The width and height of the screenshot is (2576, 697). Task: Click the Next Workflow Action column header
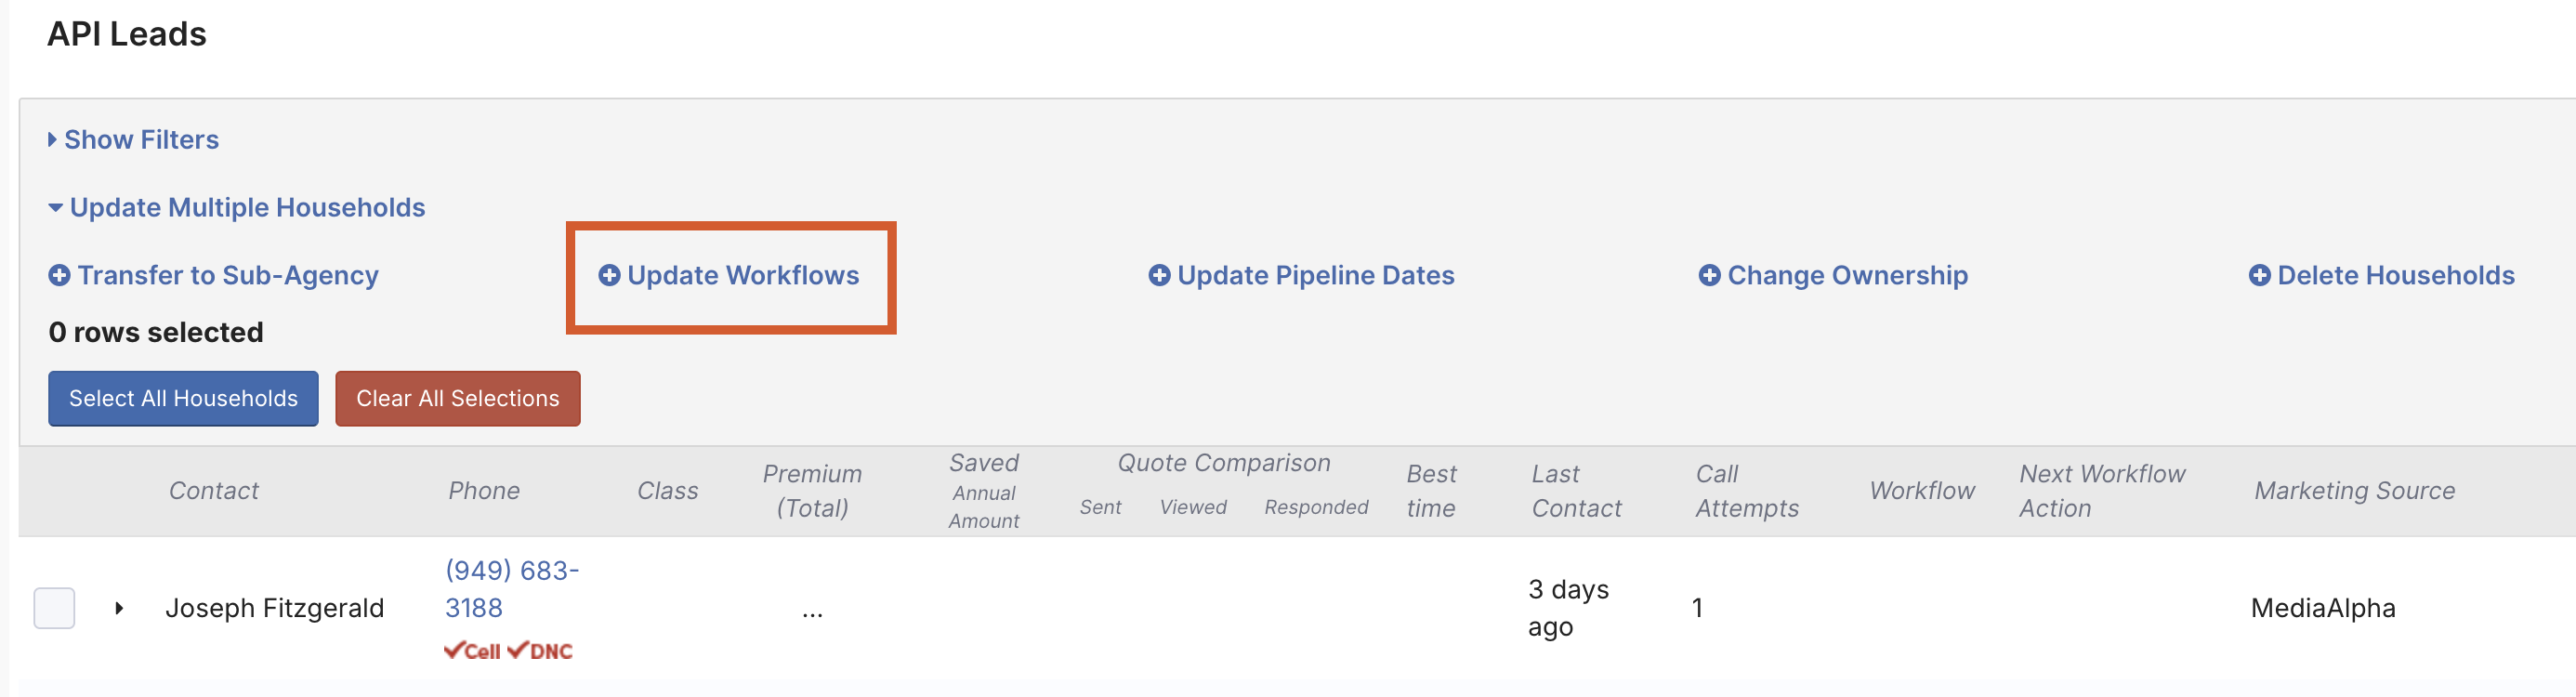point(2102,491)
